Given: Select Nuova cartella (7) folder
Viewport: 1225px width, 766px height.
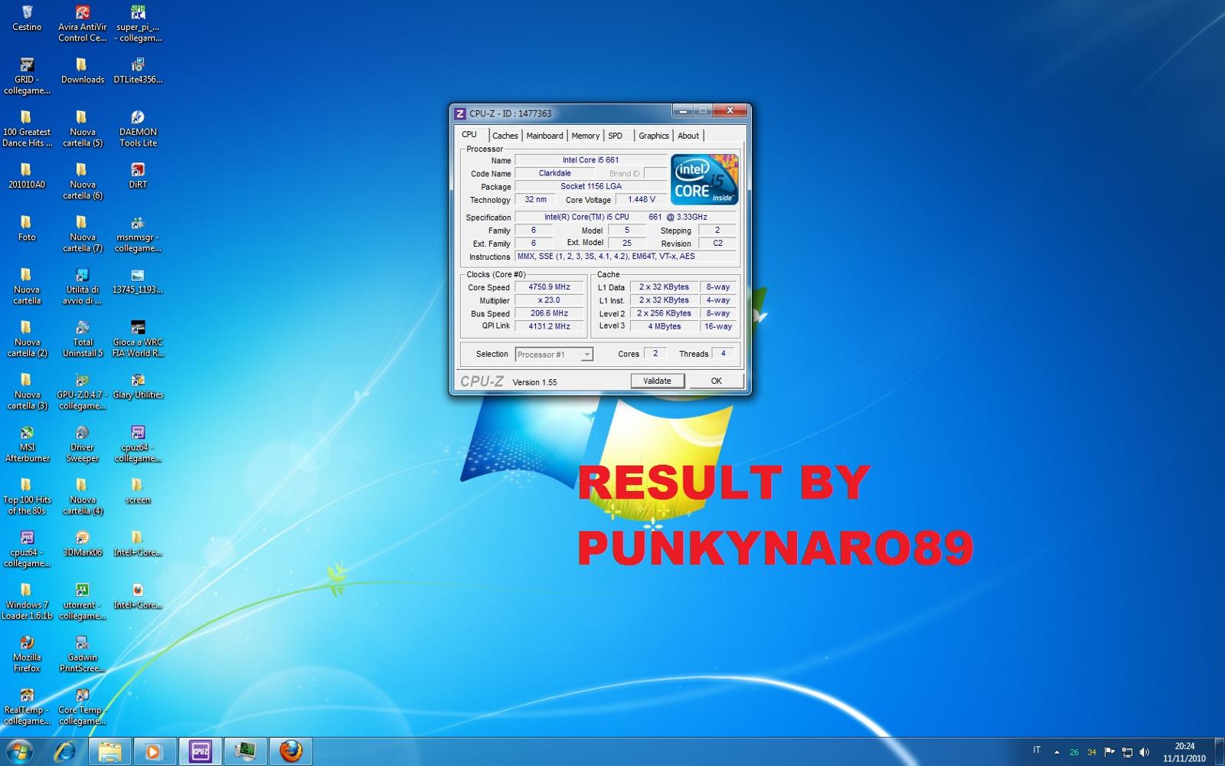Looking at the screenshot, I should point(83,234).
